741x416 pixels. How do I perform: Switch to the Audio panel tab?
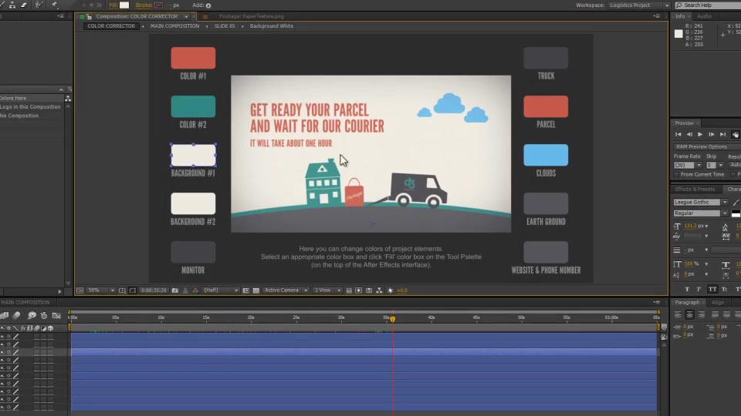point(704,16)
